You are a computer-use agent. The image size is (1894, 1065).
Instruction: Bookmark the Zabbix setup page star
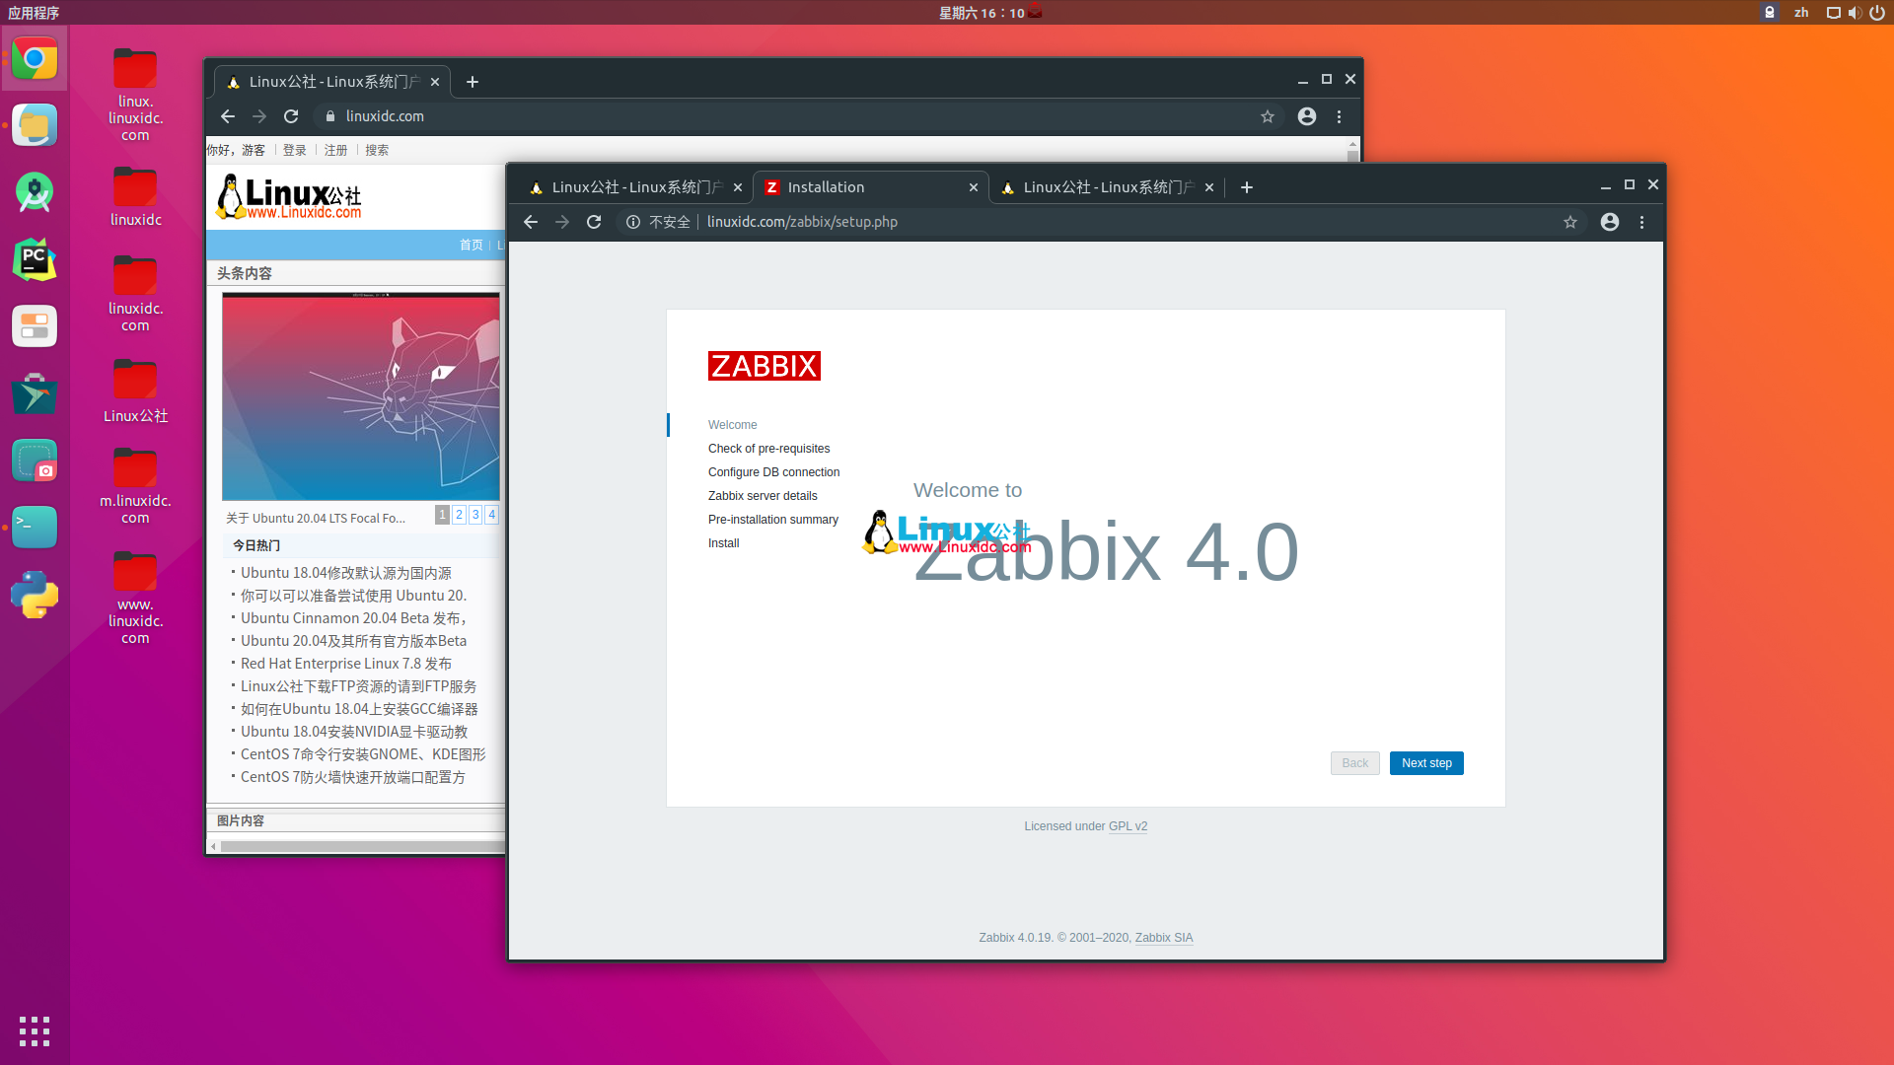coord(1570,222)
